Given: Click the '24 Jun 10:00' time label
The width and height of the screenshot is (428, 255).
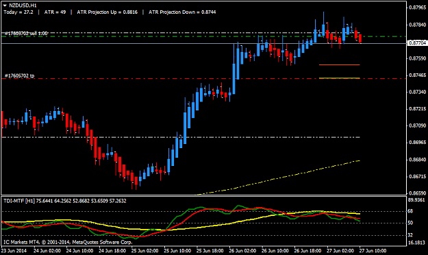Looking at the screenshot, I should tap(79, 251).
